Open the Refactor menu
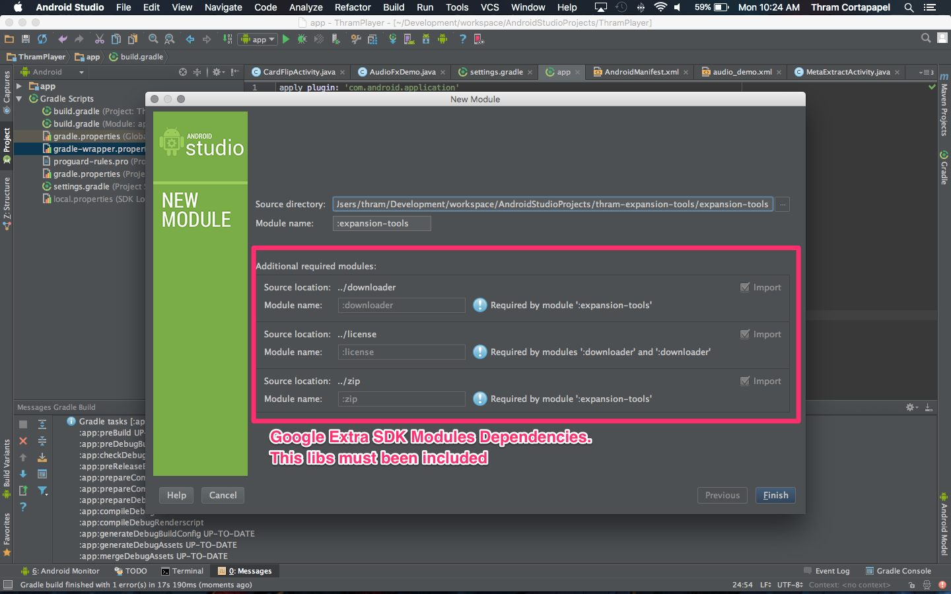The height and width of the screenshot is (594, 951). 353,7
